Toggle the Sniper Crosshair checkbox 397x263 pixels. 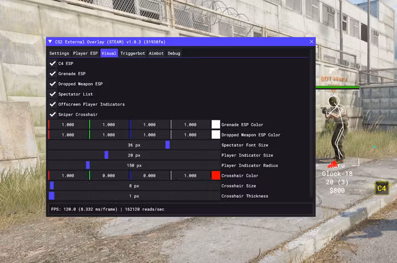pyautogui.click(x=53, y=114)
